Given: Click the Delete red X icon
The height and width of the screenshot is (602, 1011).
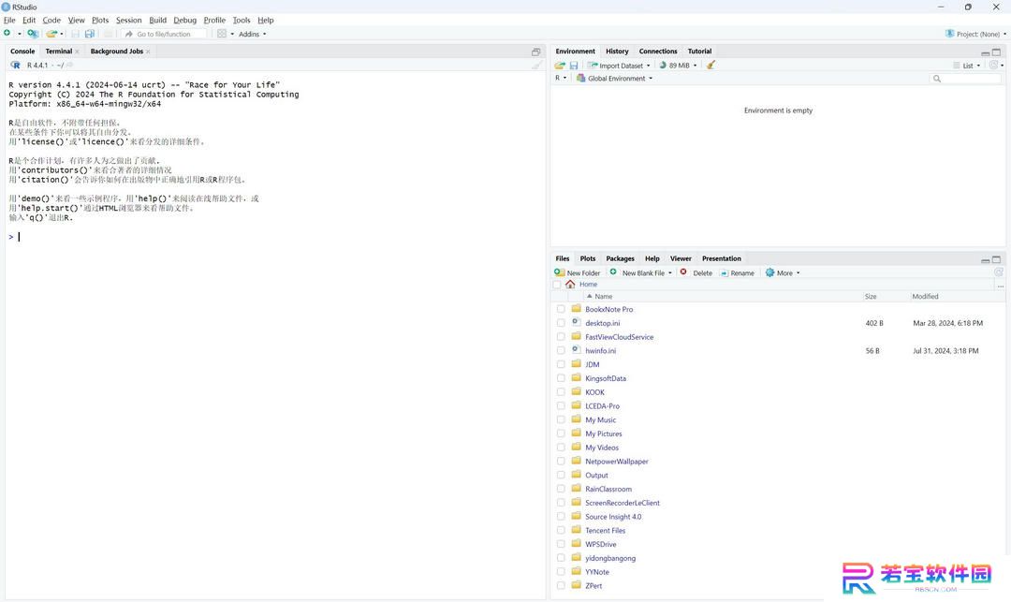Looking at the screenshot, I should click(683, 272).
